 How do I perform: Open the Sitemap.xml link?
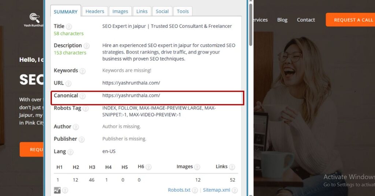pos(216,190)
